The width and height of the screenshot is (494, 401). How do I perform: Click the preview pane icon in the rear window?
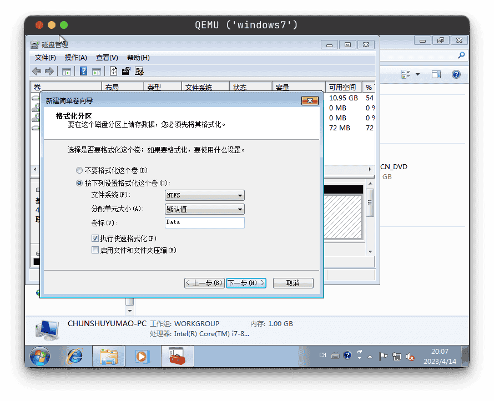click(x=436, y=74)
